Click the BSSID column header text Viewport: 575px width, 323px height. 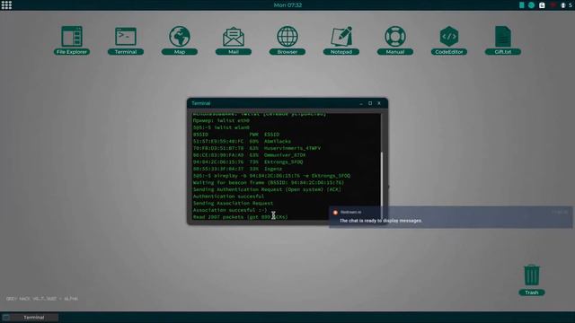point(200,135)
